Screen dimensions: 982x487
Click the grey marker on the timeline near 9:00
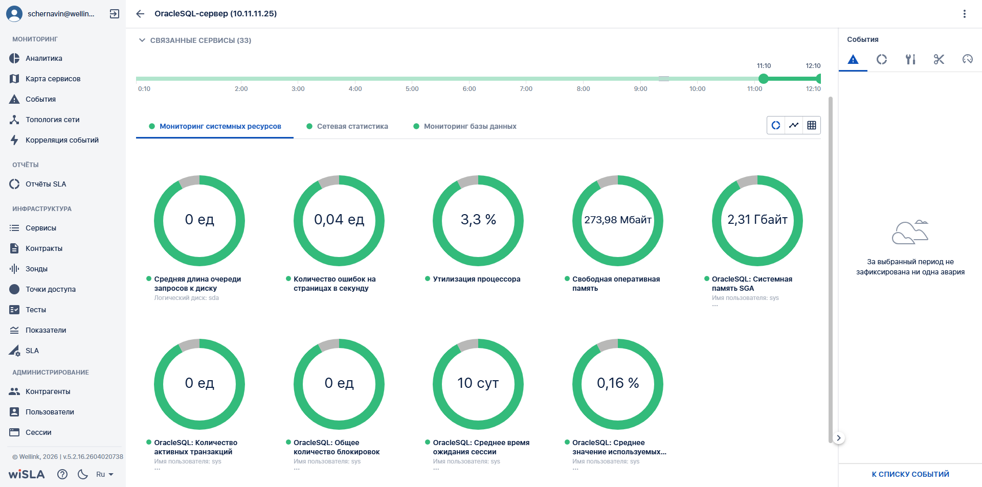pos(664,79)
